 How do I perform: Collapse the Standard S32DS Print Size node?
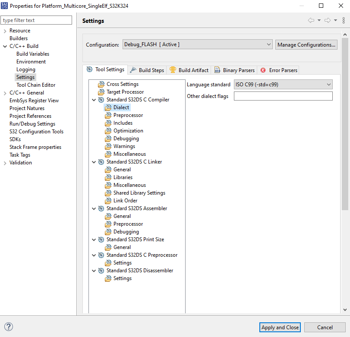click(94, 239)
